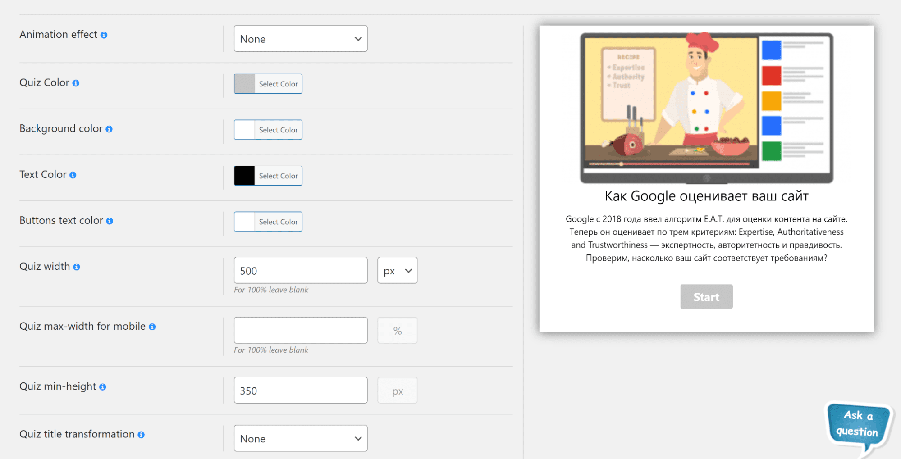Select Color for Background color

click(278, 130)
